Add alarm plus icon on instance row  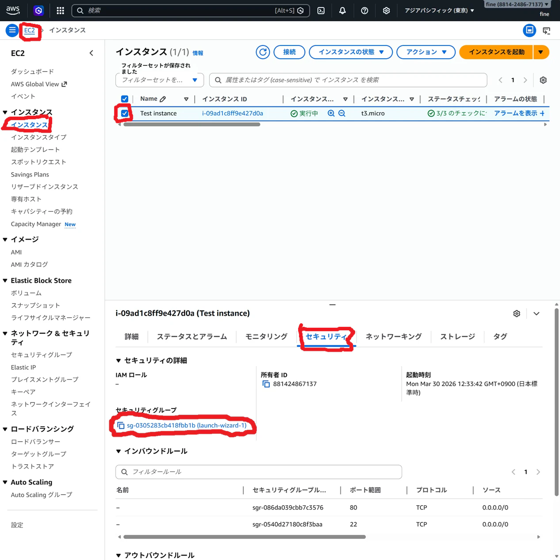pyautogui.click(x=542, y=114)
